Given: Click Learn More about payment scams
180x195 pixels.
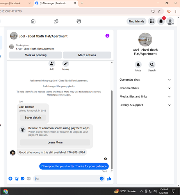Looking at the screenshot, I should coord(55,142).
